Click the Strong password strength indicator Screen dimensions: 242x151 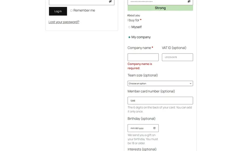tap(160, 8)
